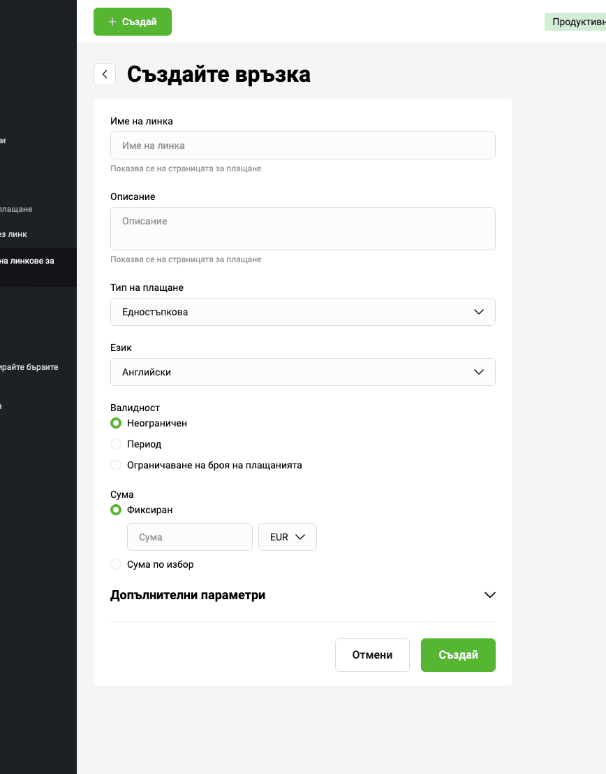The width and height of the screenshot is (606, 774).
Task: Click the Сума amount input field
Action: [x=189, y=537]
